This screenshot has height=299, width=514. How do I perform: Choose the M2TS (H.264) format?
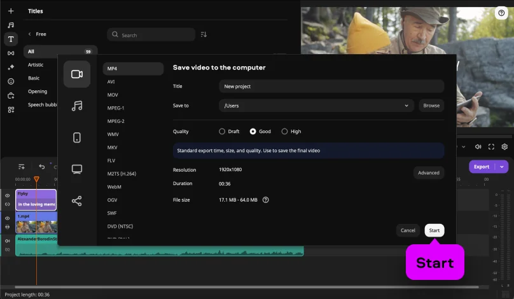pyautogui.click(x=122, y=174)
